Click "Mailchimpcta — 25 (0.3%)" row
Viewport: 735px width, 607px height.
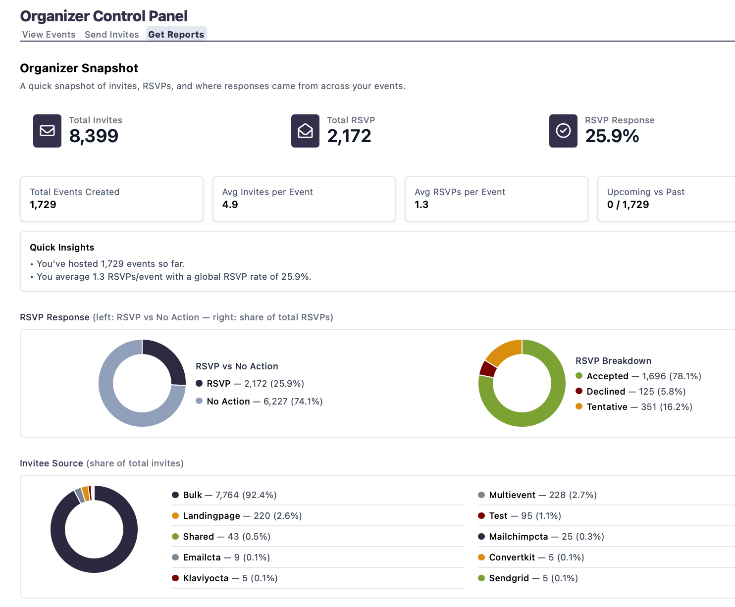coord(606,536)
